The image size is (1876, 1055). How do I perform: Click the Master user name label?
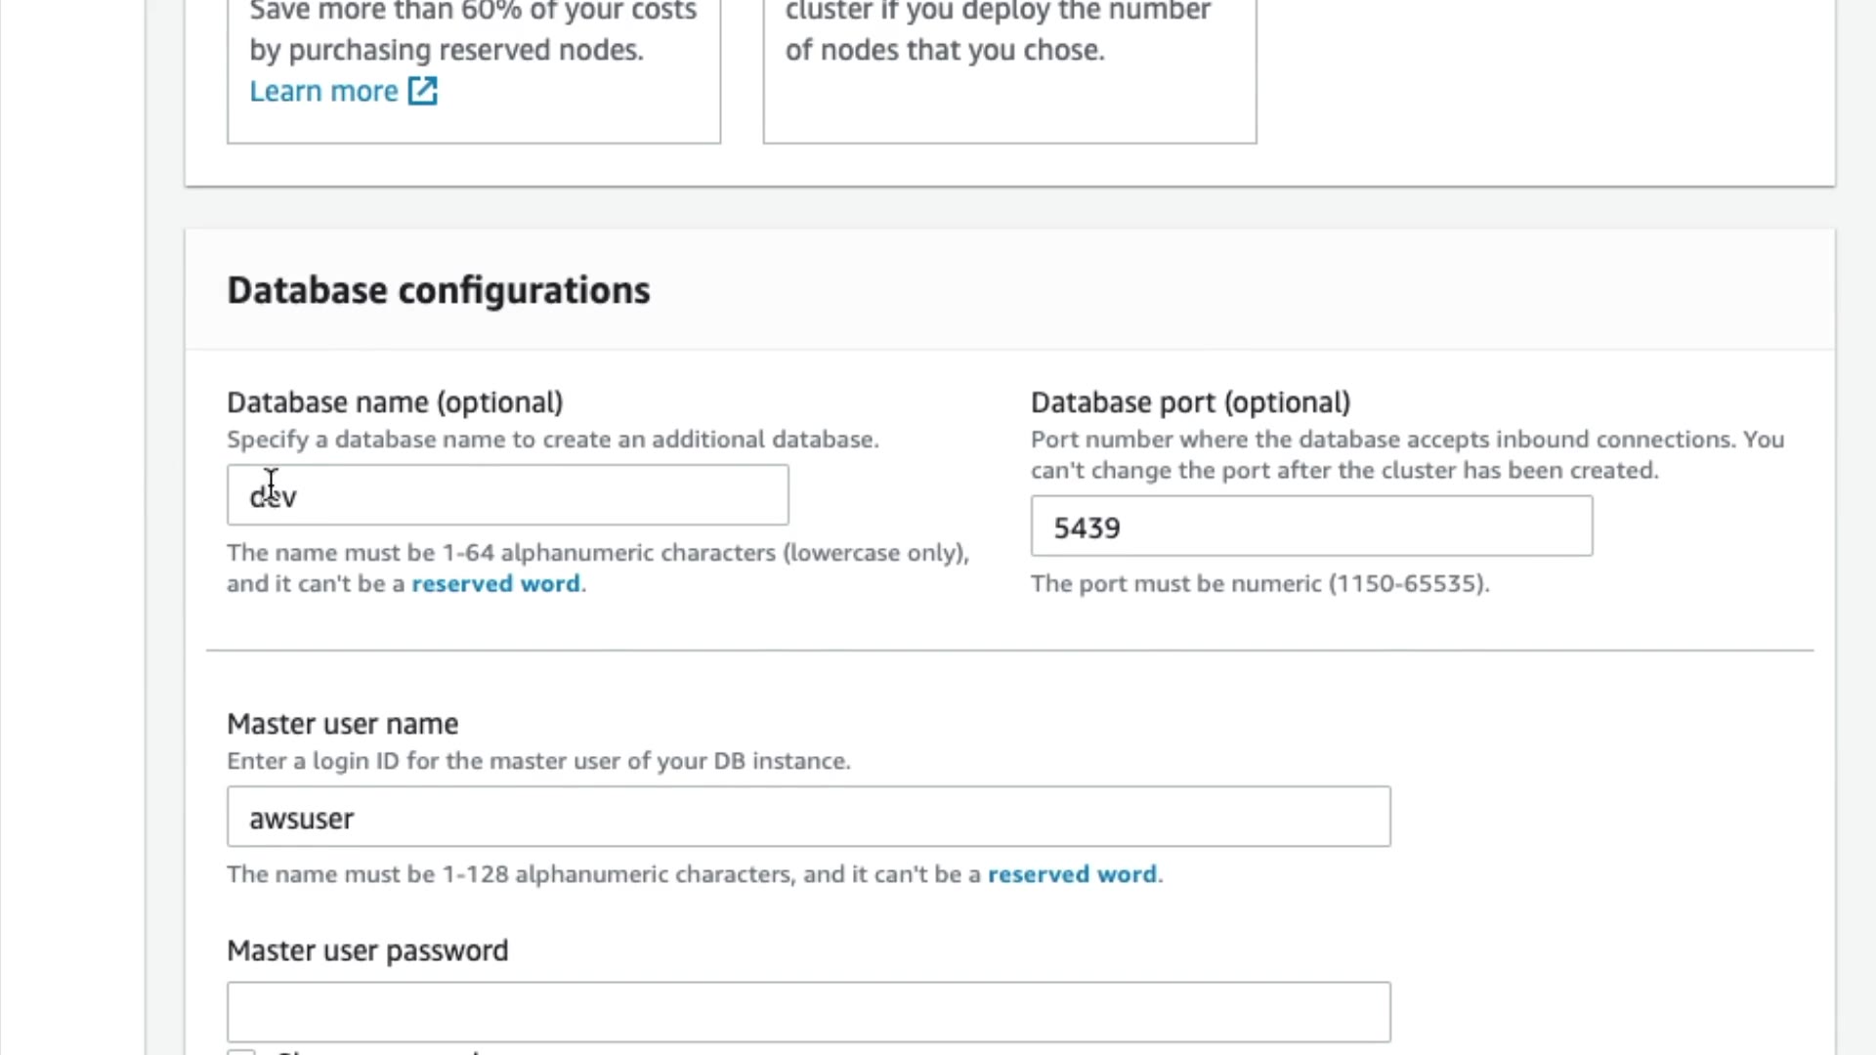tap(342, 724)
